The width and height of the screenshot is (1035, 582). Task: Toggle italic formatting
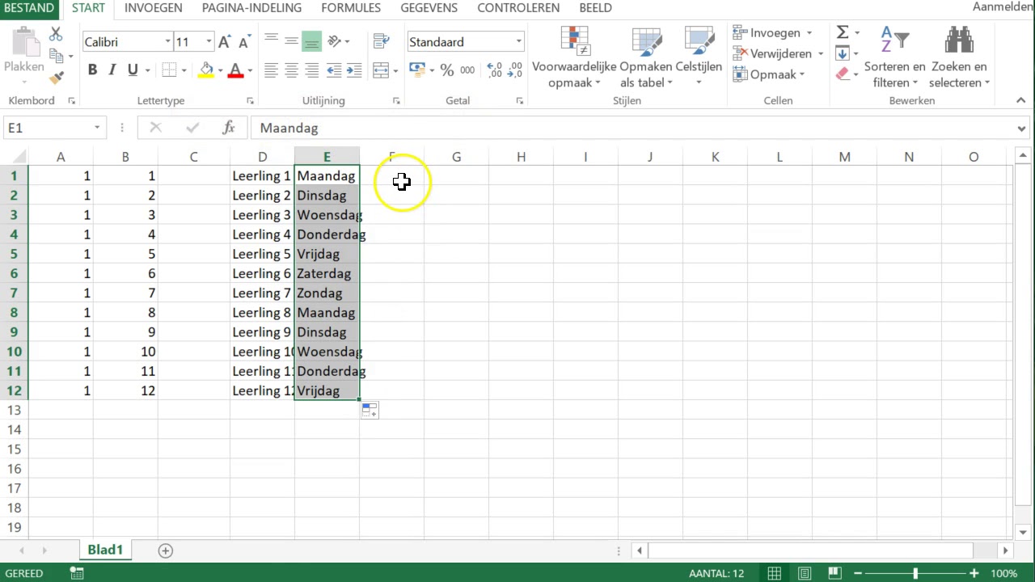(x=112, y=70)
